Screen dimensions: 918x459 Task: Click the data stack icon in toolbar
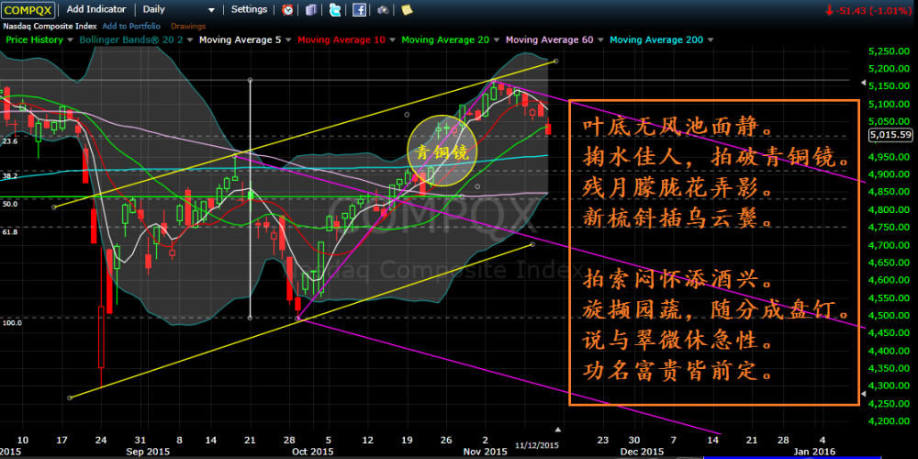point(311,9)
